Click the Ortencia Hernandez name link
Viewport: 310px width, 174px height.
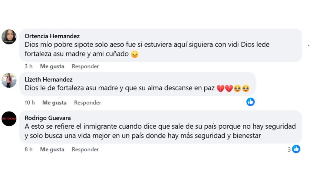pyautogui.click(x=51, y=36)
